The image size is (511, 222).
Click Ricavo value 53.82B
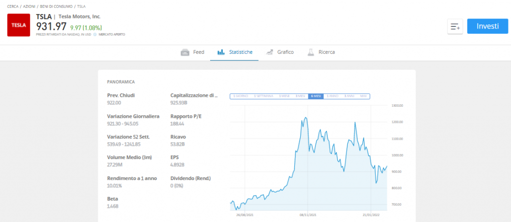click(178, 144)
